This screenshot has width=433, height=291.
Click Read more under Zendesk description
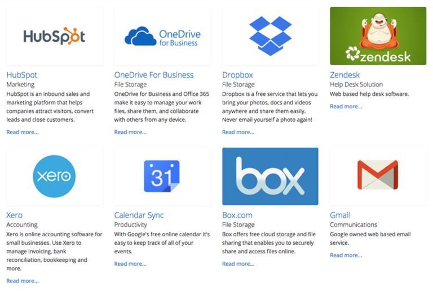(x=346, y=106)
